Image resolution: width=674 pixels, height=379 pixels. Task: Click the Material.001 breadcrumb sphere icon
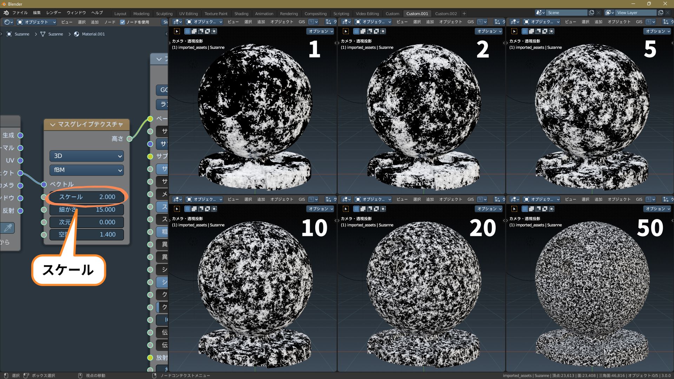coord(77,34)
